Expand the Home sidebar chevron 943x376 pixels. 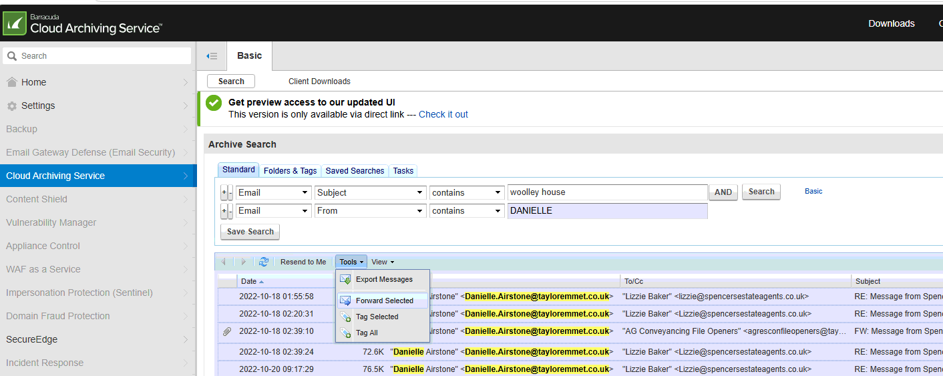pyautogui.click(x=185, y=82)
